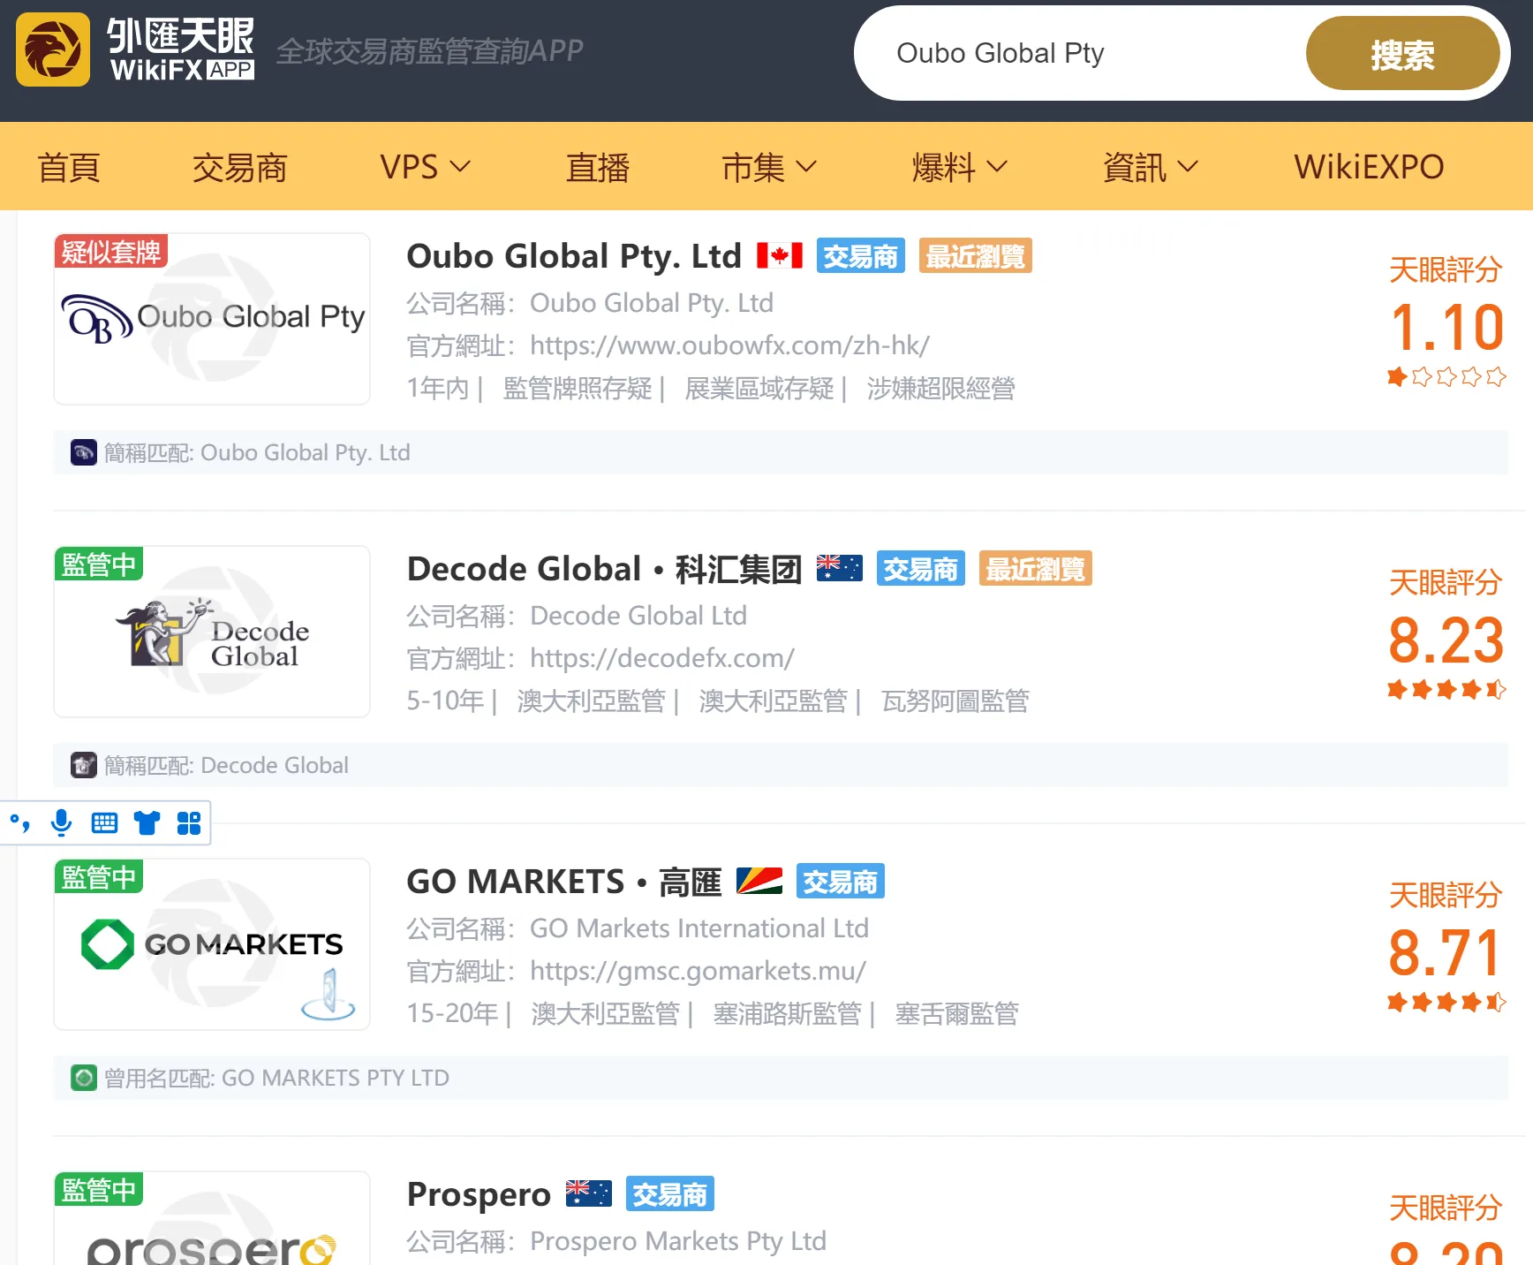This screenshot has width=1533, height=1265.
Task: Click the Canada flag beside Oubo Global
Action: click(780, 256)
